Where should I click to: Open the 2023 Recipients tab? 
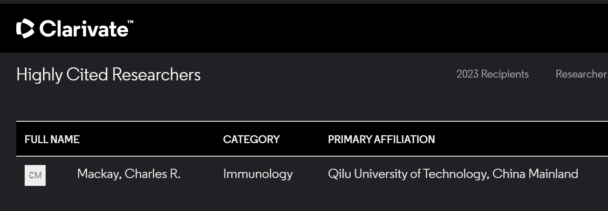(492, 74)
